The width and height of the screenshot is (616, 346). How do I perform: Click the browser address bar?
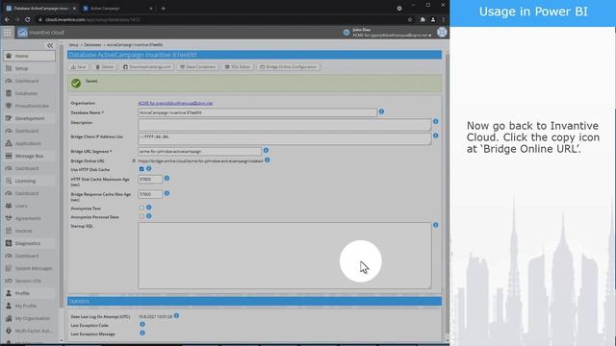[220, 19]
